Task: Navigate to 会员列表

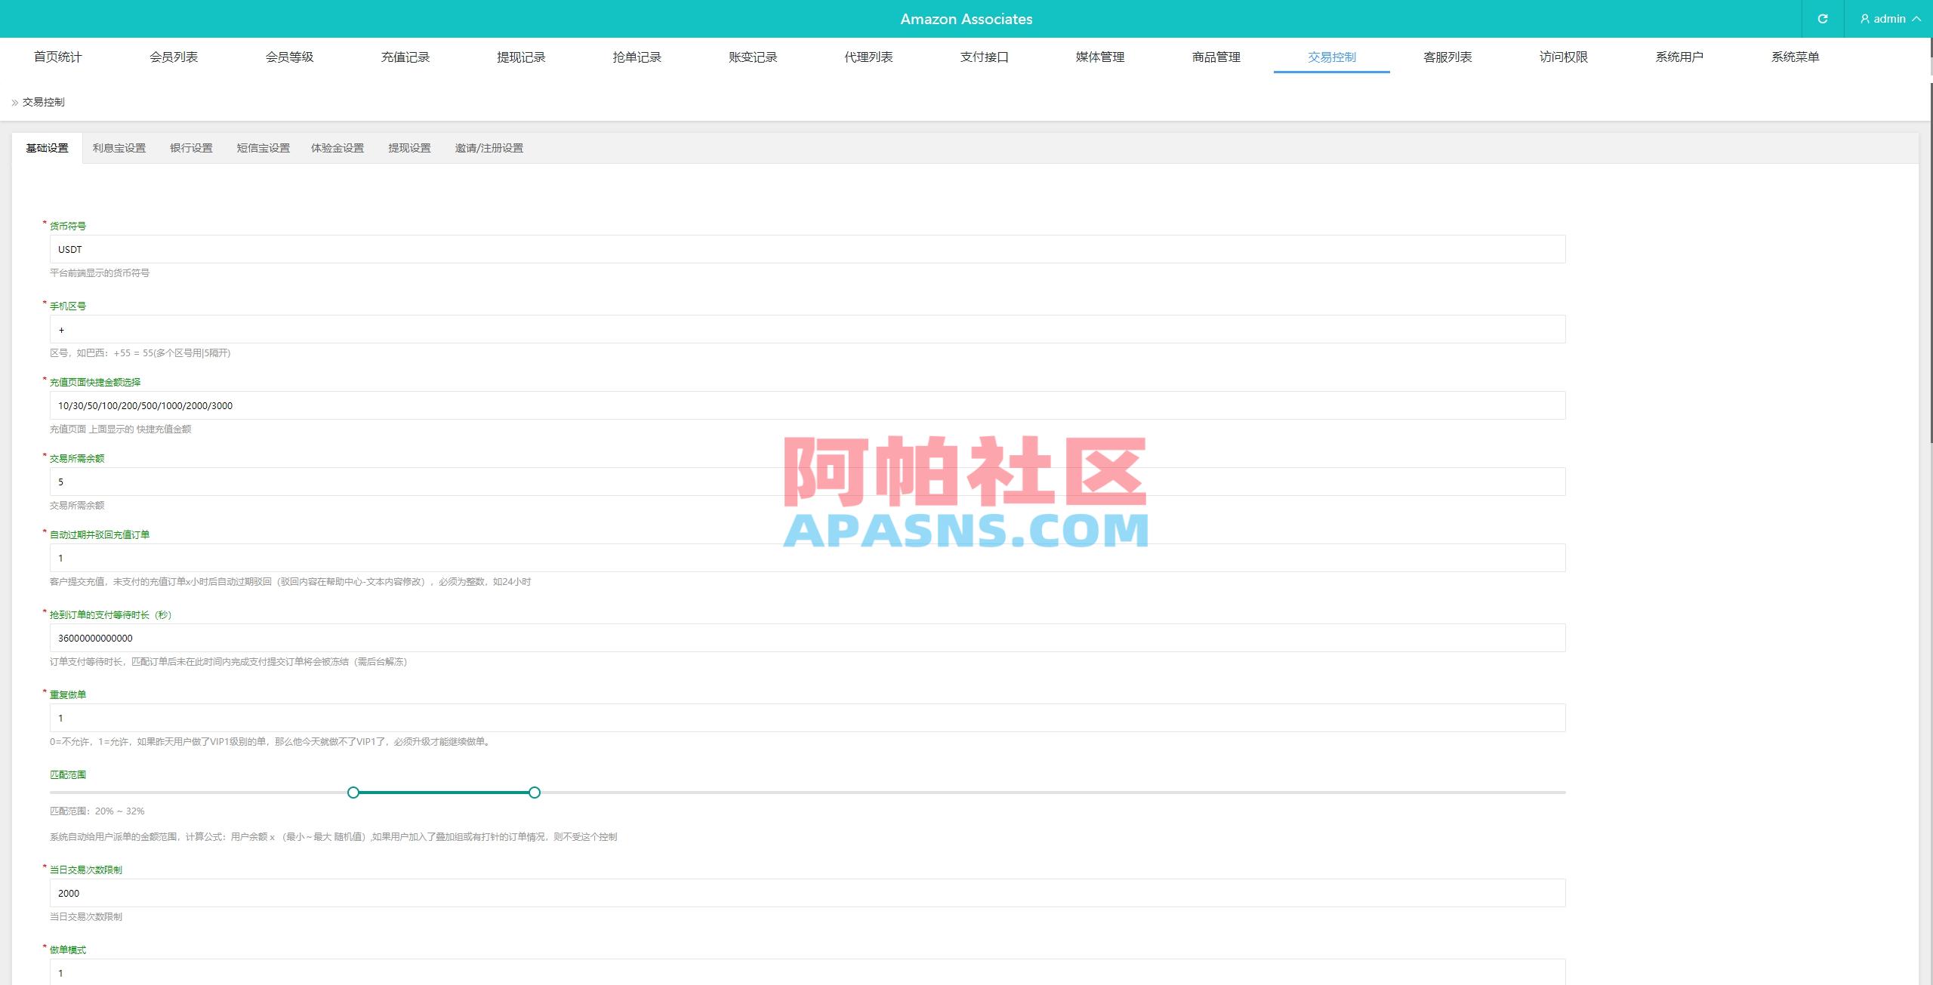Action: pos(174,57)
